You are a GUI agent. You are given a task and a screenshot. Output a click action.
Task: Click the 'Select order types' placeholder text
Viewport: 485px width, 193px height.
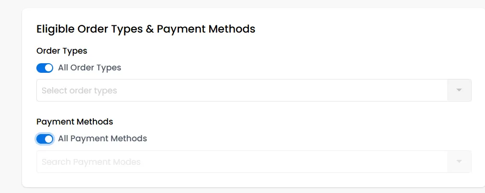click(x=79, y=91)
